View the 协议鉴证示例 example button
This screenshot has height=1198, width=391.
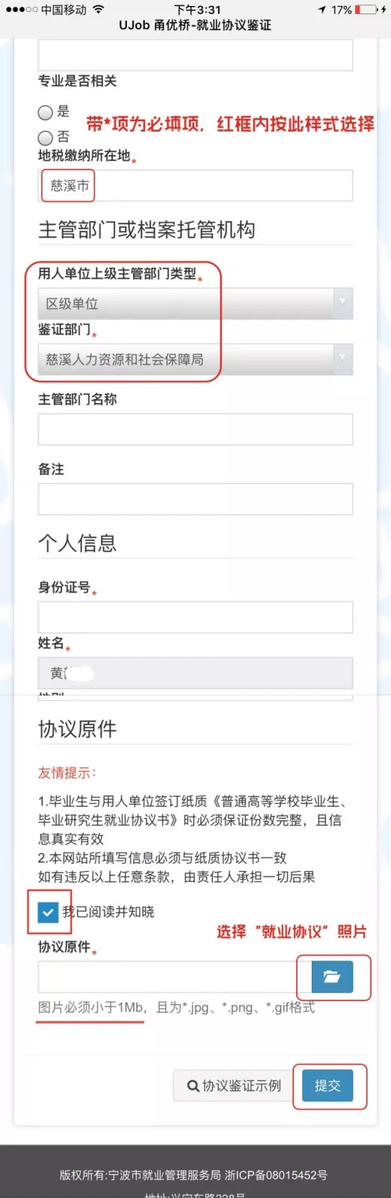point(234,1086)
